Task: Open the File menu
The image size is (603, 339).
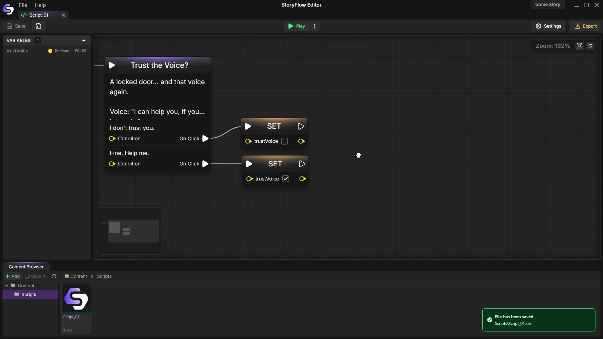Action: tap(23, 5)
